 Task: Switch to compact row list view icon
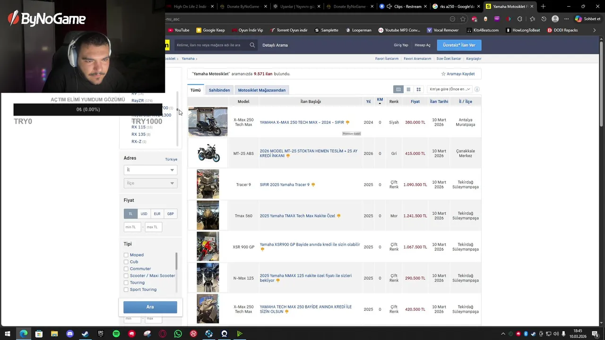[408, 89]
